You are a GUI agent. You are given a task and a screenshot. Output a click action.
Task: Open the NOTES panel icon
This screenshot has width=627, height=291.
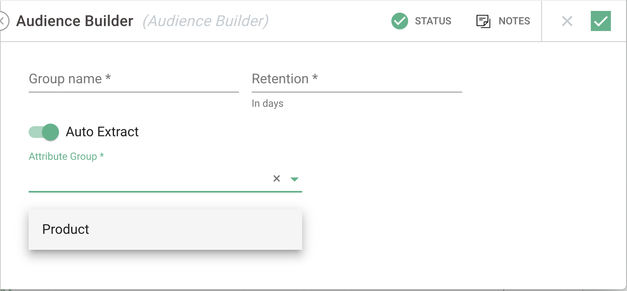[483, 21]
